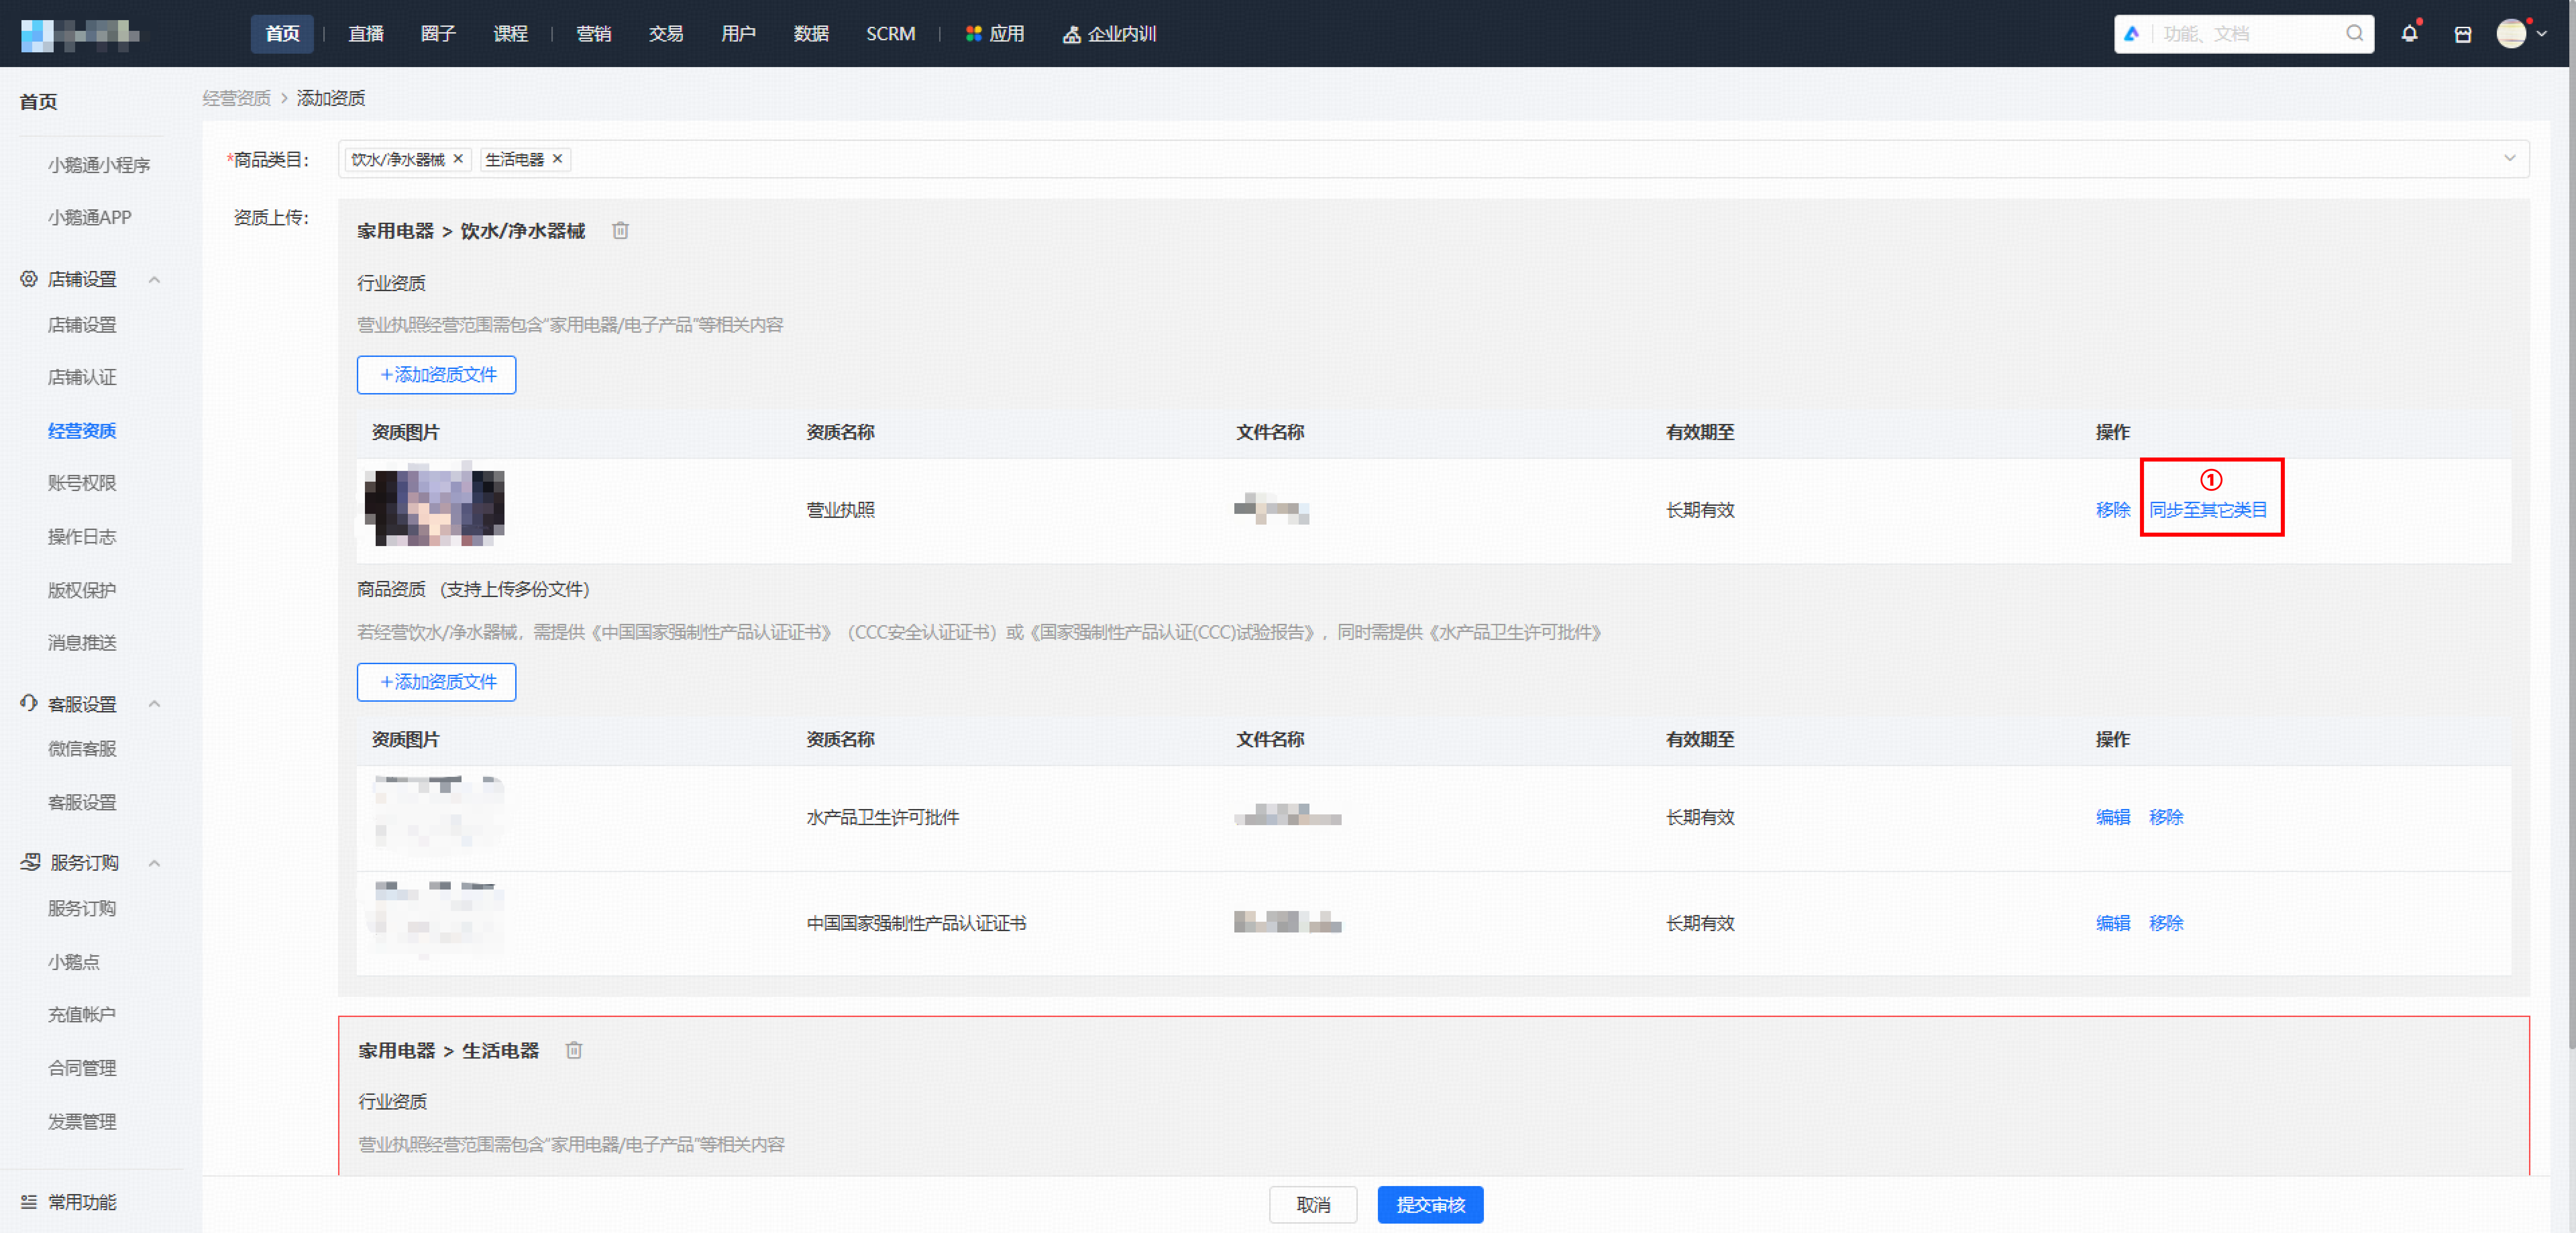Open 小鹅点 in the sidebar
This screenshot has height=1233, width=2576.
pos(74,962)
